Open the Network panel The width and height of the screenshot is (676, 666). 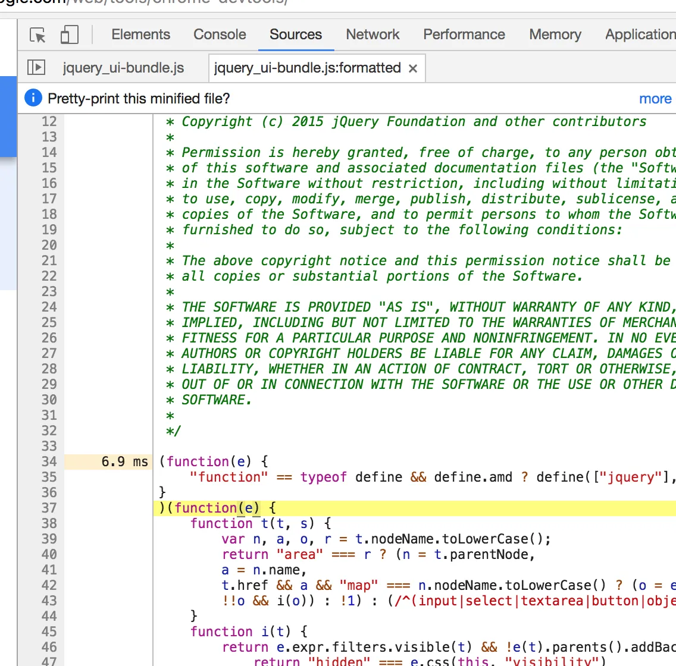(x=373, y=34)
